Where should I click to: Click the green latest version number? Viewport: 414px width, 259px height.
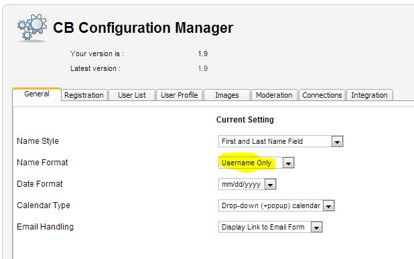coord(203,68)
